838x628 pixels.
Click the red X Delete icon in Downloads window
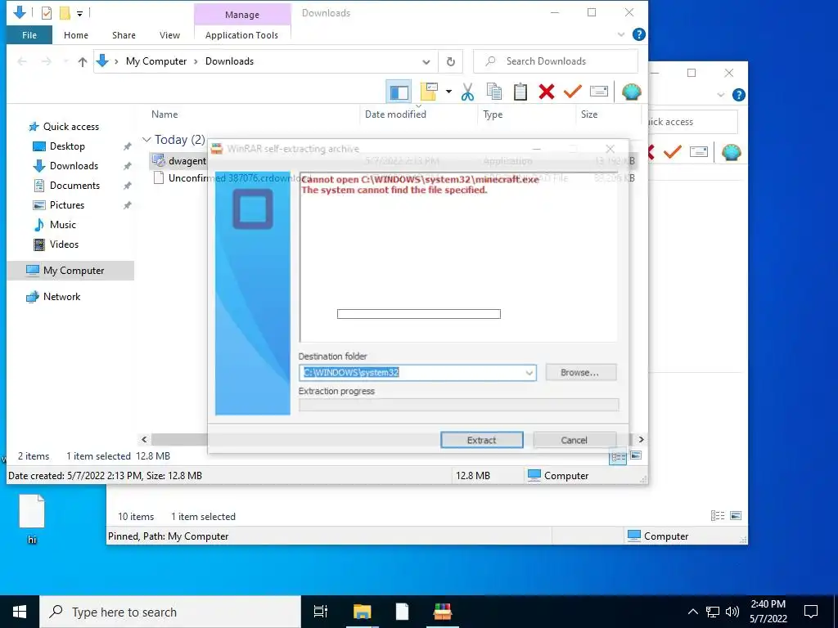coord(546,92)
